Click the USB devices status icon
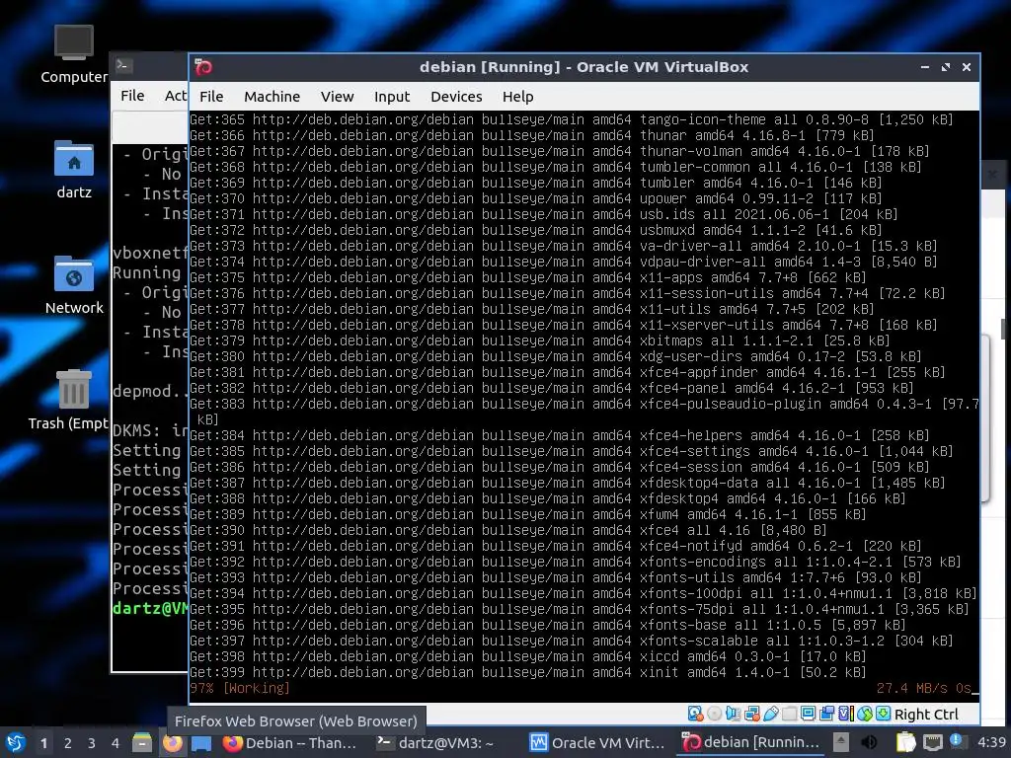This screenshot has height=758, width=1011. (x=771, y=714)
